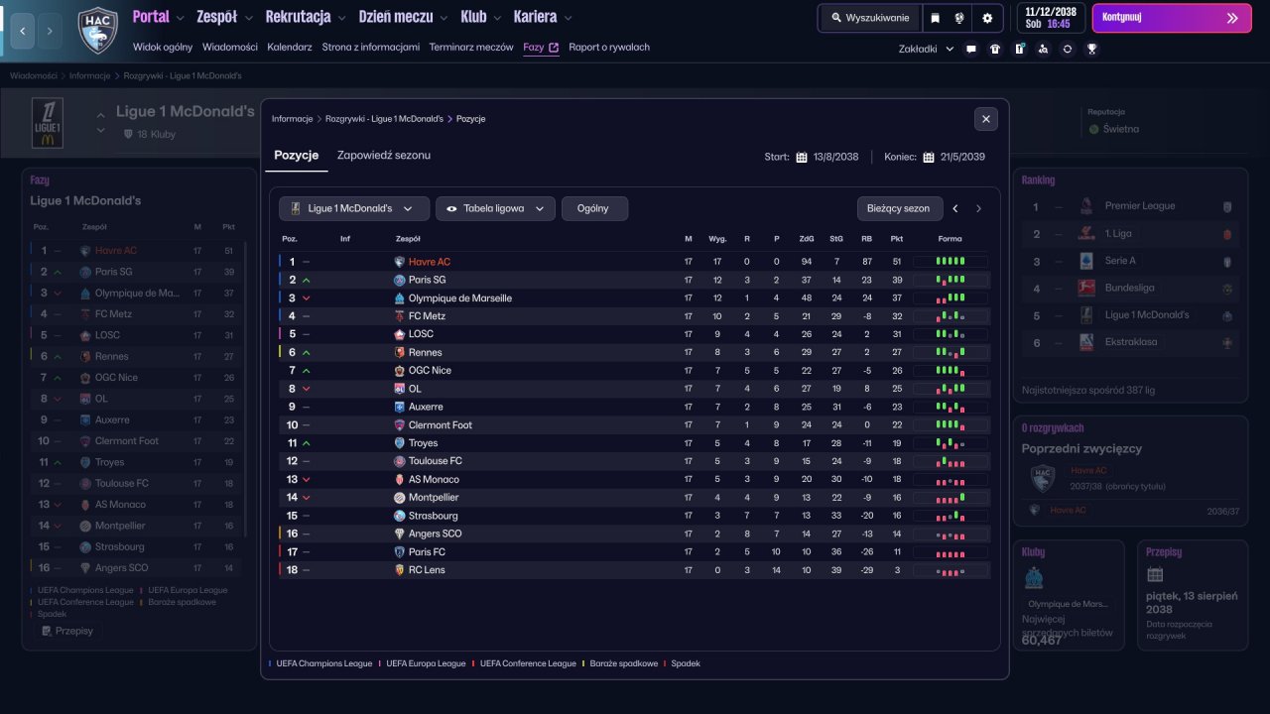The width and height of the screenshot is (1270, 714).
Task: Open the Kalendarz tab
Action: click(x=290, y=47)
